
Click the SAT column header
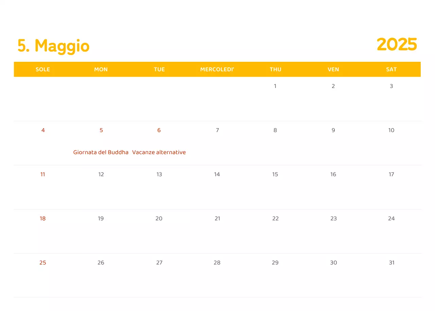coord(391,69)
